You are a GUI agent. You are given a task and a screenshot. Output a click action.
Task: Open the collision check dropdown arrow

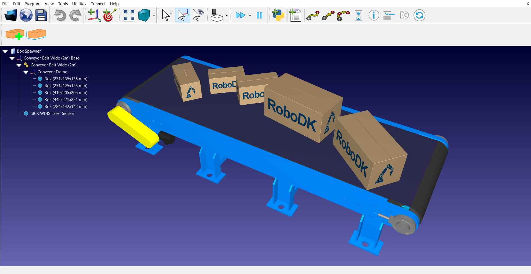[227, 15]
